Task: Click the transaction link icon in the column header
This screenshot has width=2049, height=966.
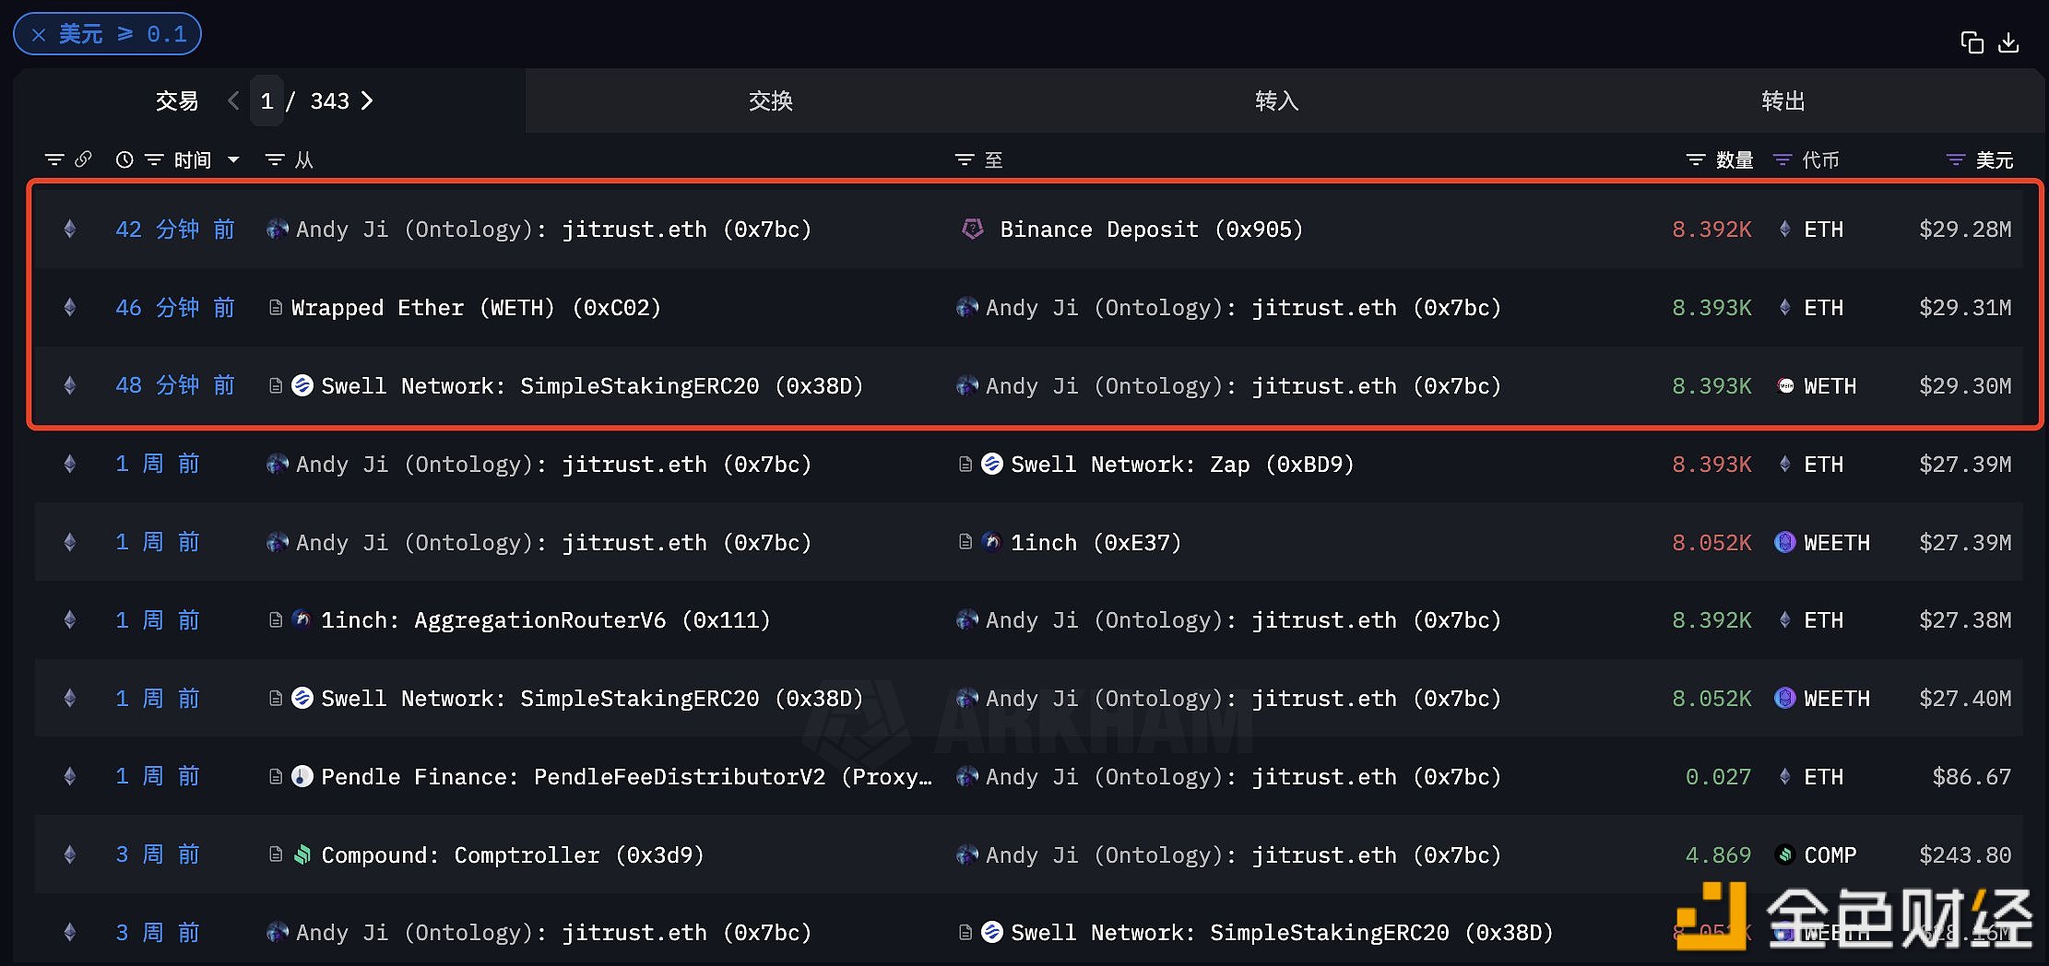Action: [x=83, y=159]
